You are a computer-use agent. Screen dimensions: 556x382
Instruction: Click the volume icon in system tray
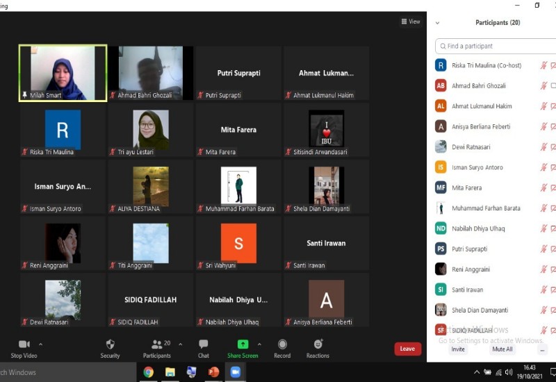tap(509, 372)
